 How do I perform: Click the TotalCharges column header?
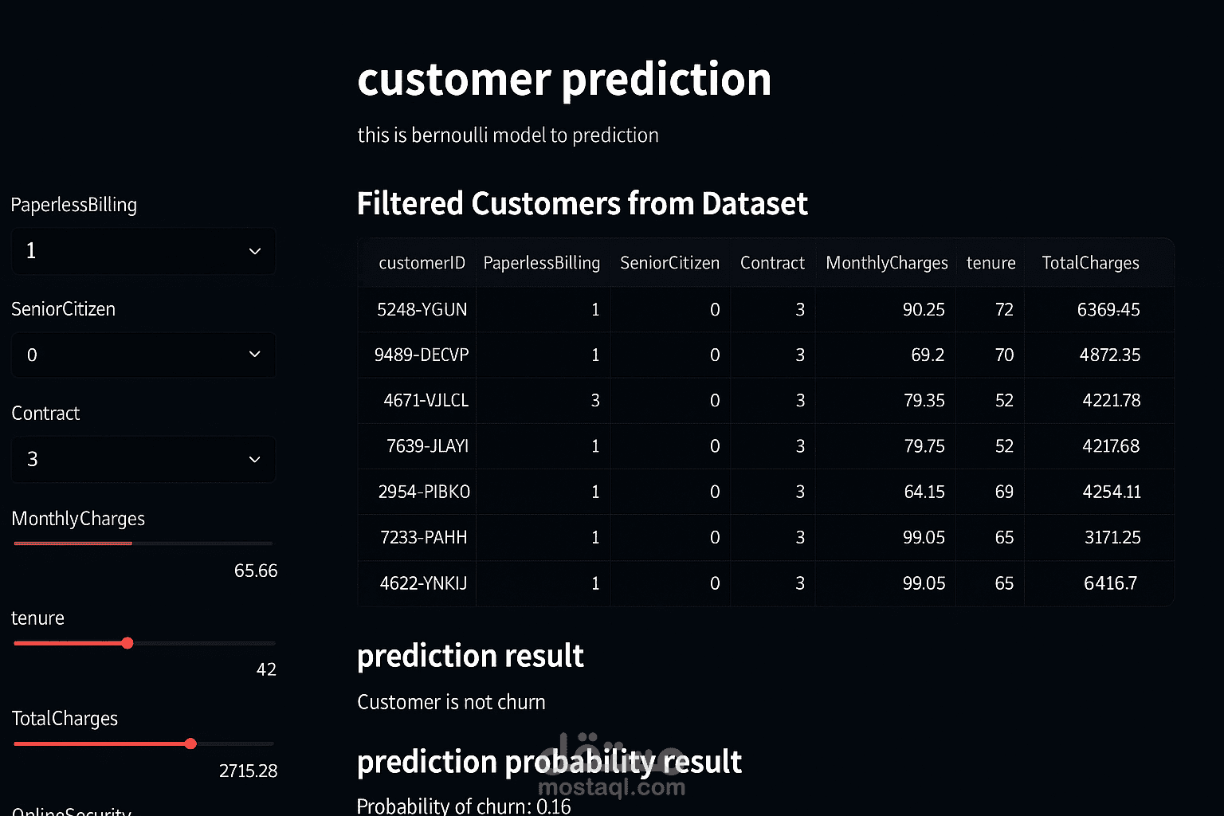[1090, 263]
